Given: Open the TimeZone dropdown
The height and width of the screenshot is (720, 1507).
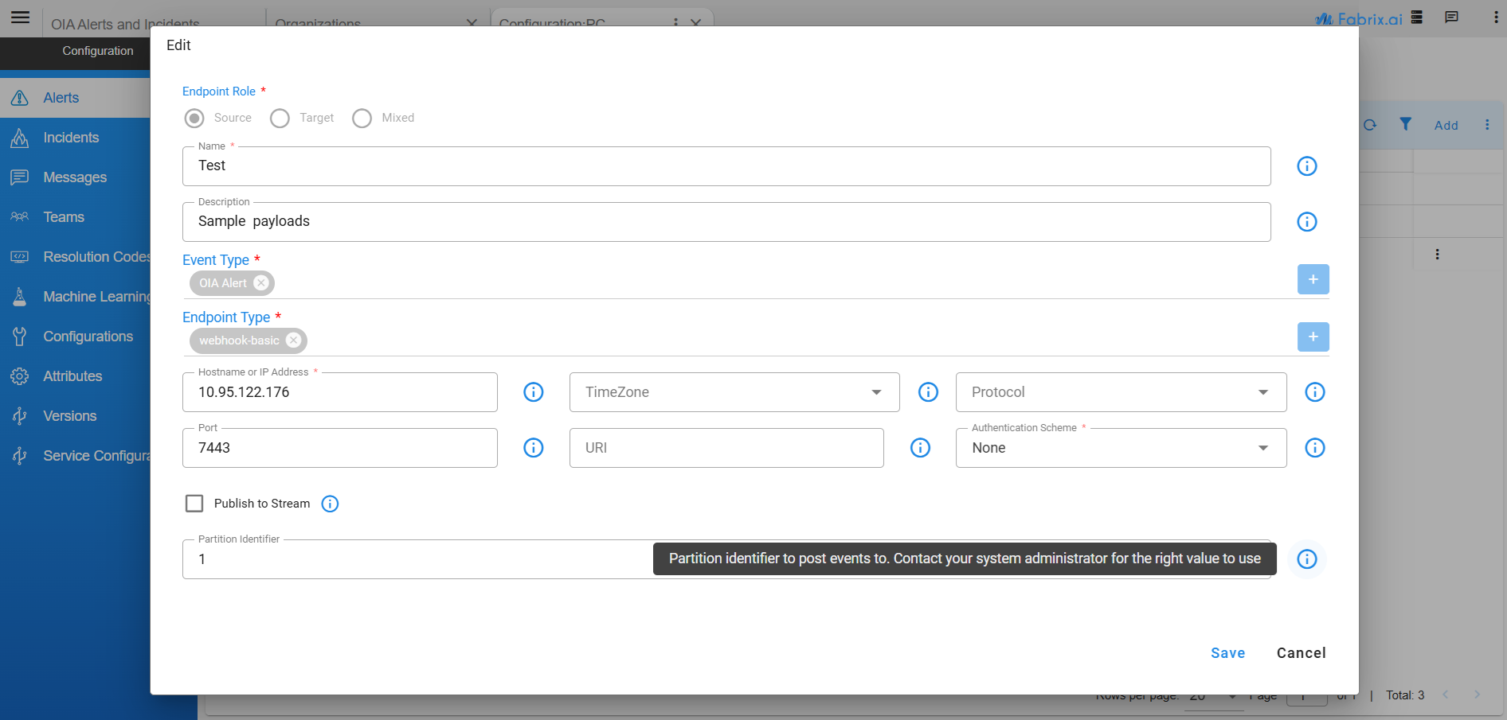Looking at the screenshot, I should (x=875, y=391).
